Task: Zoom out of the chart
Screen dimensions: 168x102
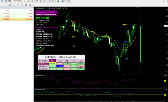Action: 41,1
